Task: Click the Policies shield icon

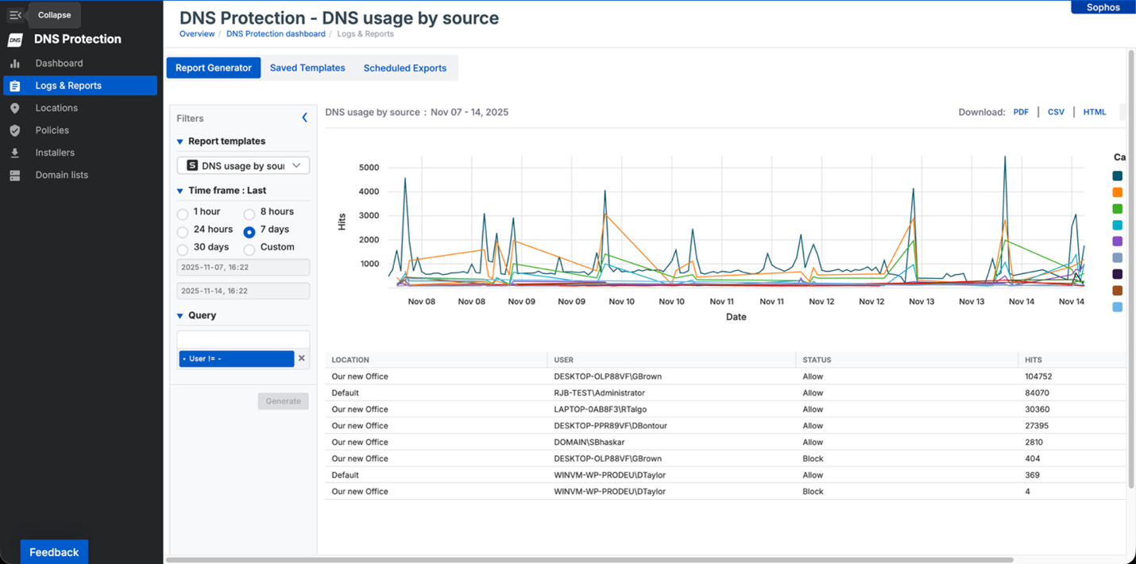Action: [x=15, y=129]
